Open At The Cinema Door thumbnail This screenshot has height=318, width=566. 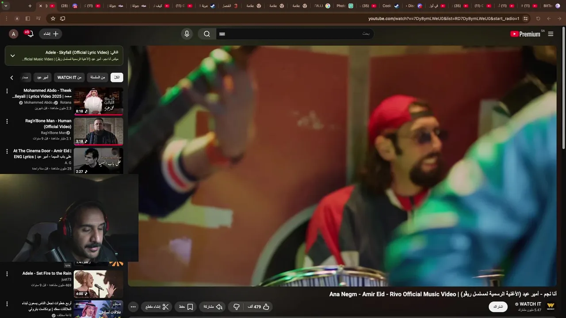point(98,161)
